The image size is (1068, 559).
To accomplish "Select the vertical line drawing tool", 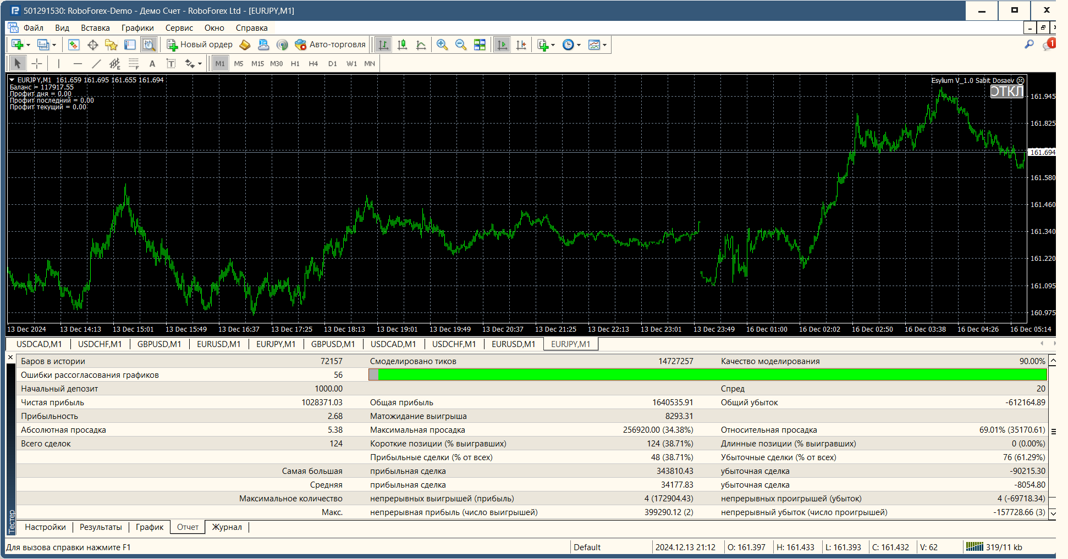I will (59, 64).
